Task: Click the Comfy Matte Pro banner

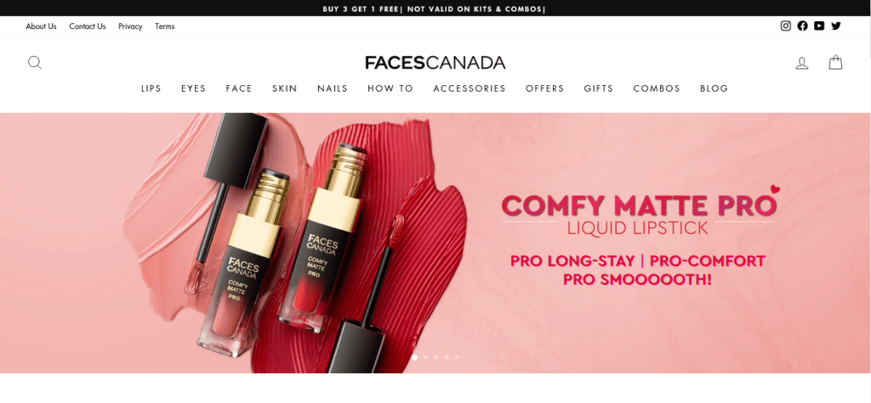Action: (435, 242)
